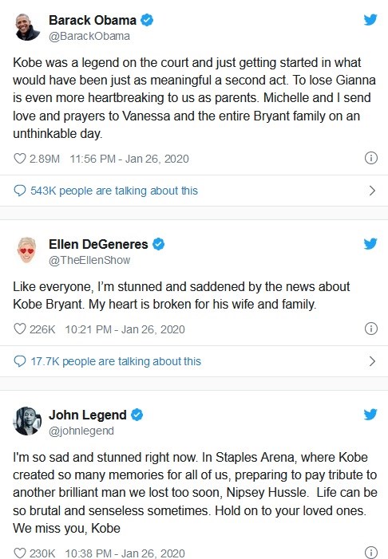Screen dimensions: 388x559
Task: Like Ellen DeGeneres's tweet with the heart icon
Action: tap(20, 329)
